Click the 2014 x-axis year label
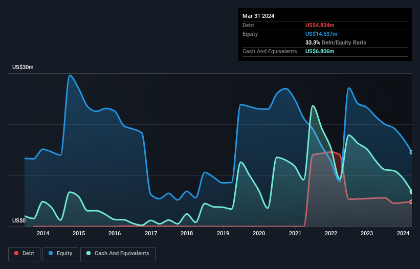 click(43, 234)
